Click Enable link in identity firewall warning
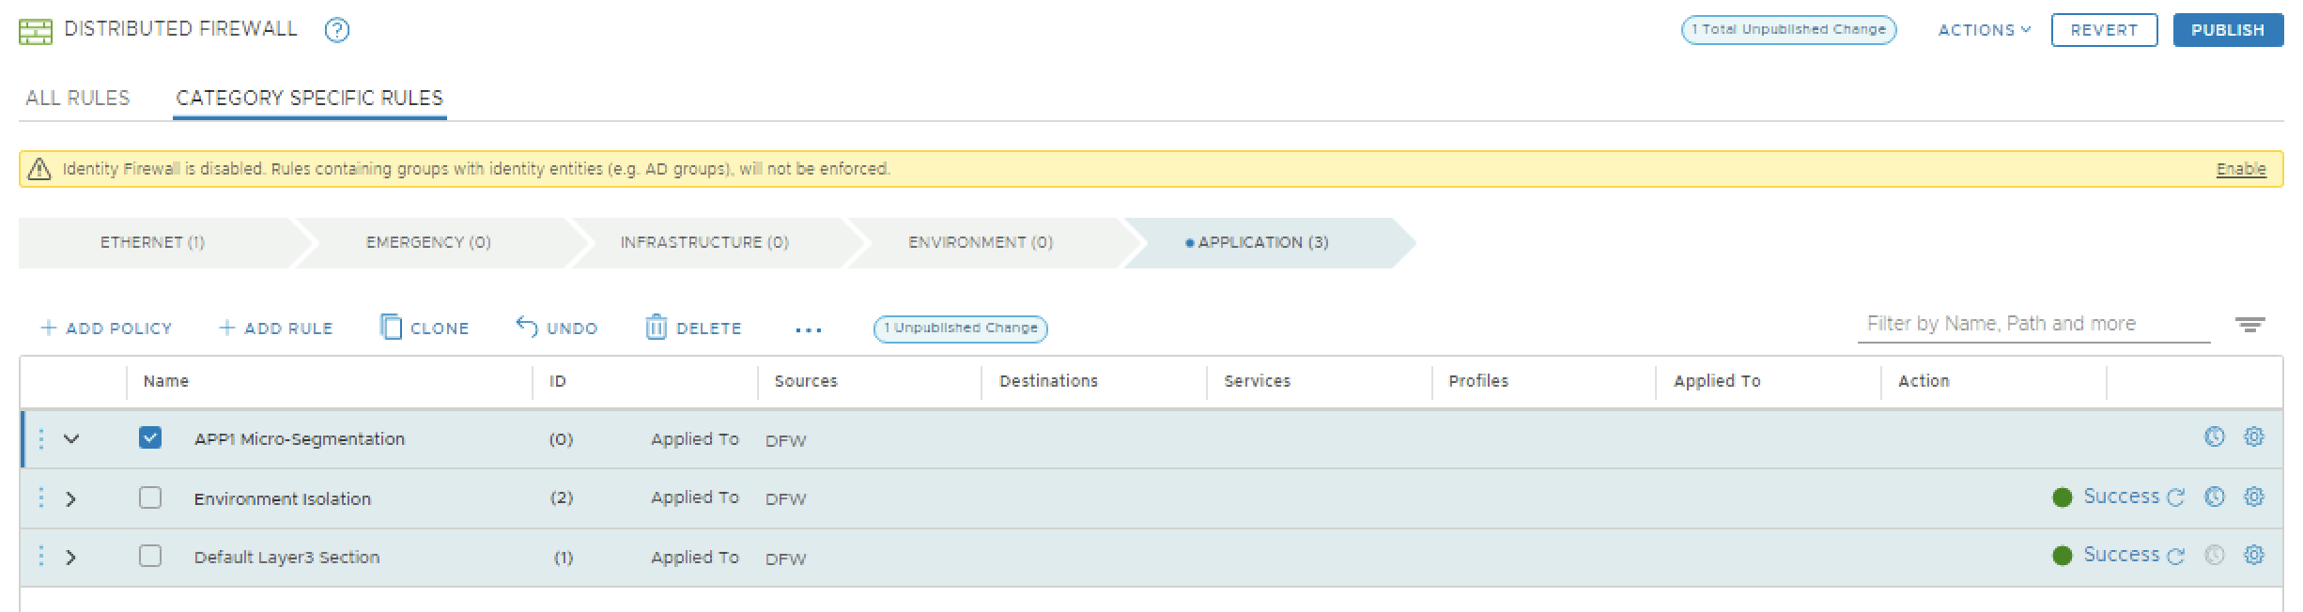The image size is (2303, 612). [2240, 169]
